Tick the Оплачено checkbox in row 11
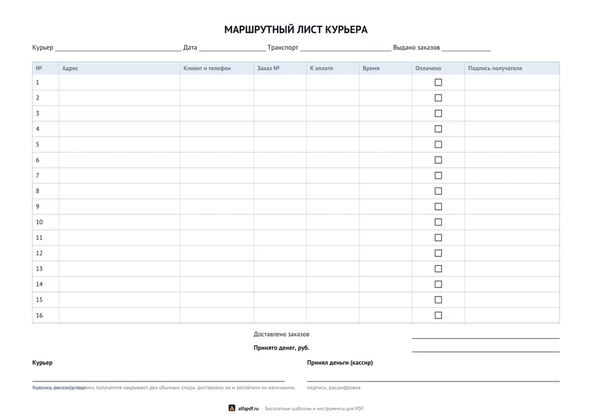This screenshot has height=419, width=592. (x=438, y=237)
